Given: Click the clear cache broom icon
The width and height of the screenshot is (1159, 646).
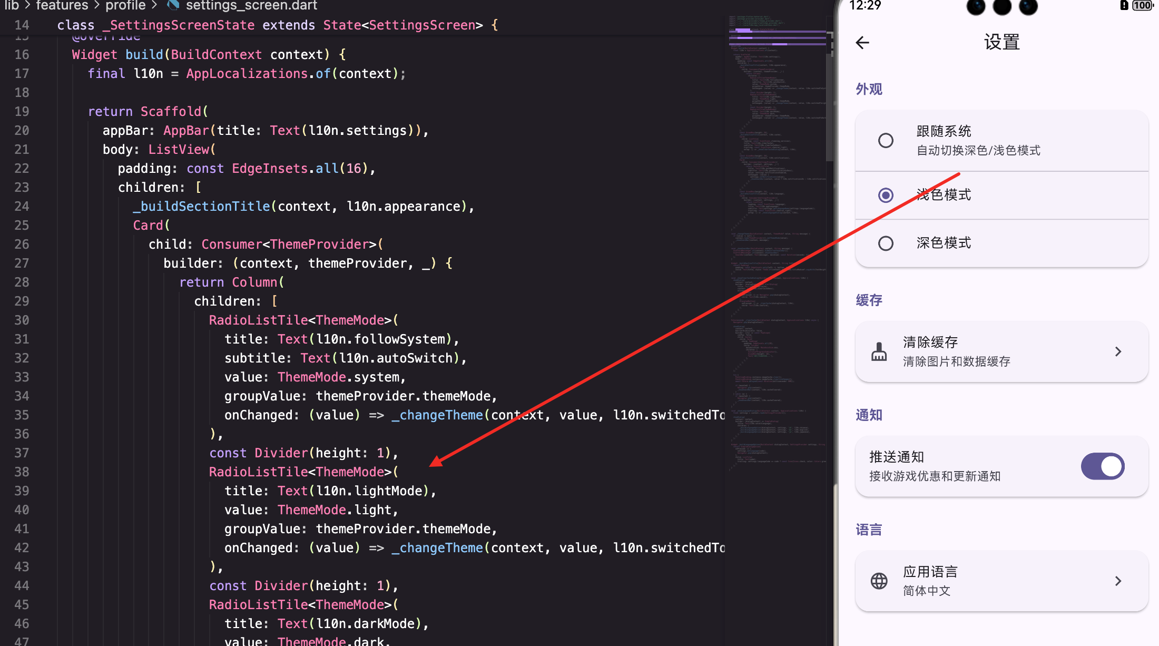Looking at the screenshot, I should click(x=879, y=351).
